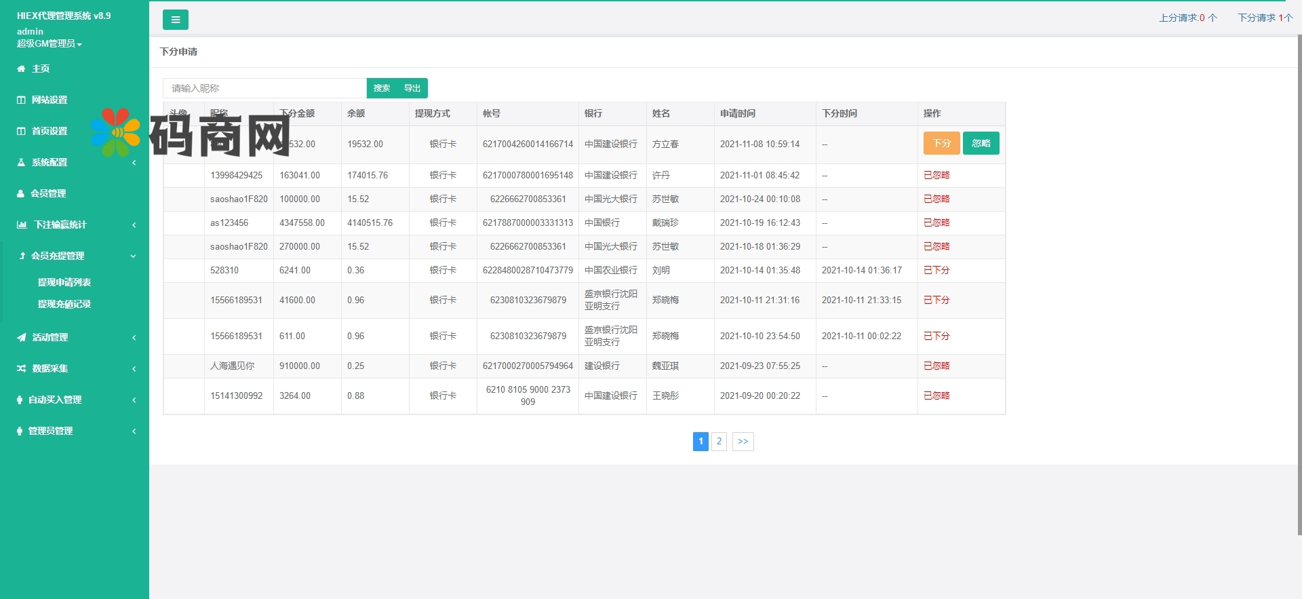Click the 活动管理 icon in sidebar
Image resolution: width=1302 pixels, height=599 pixels.
pos(21,337)
